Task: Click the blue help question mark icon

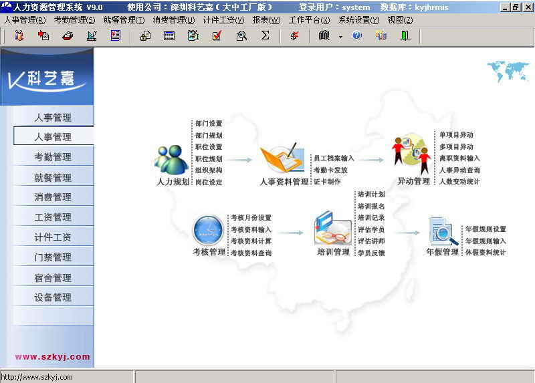Action: pyautogui.click(x=356, y=35)
